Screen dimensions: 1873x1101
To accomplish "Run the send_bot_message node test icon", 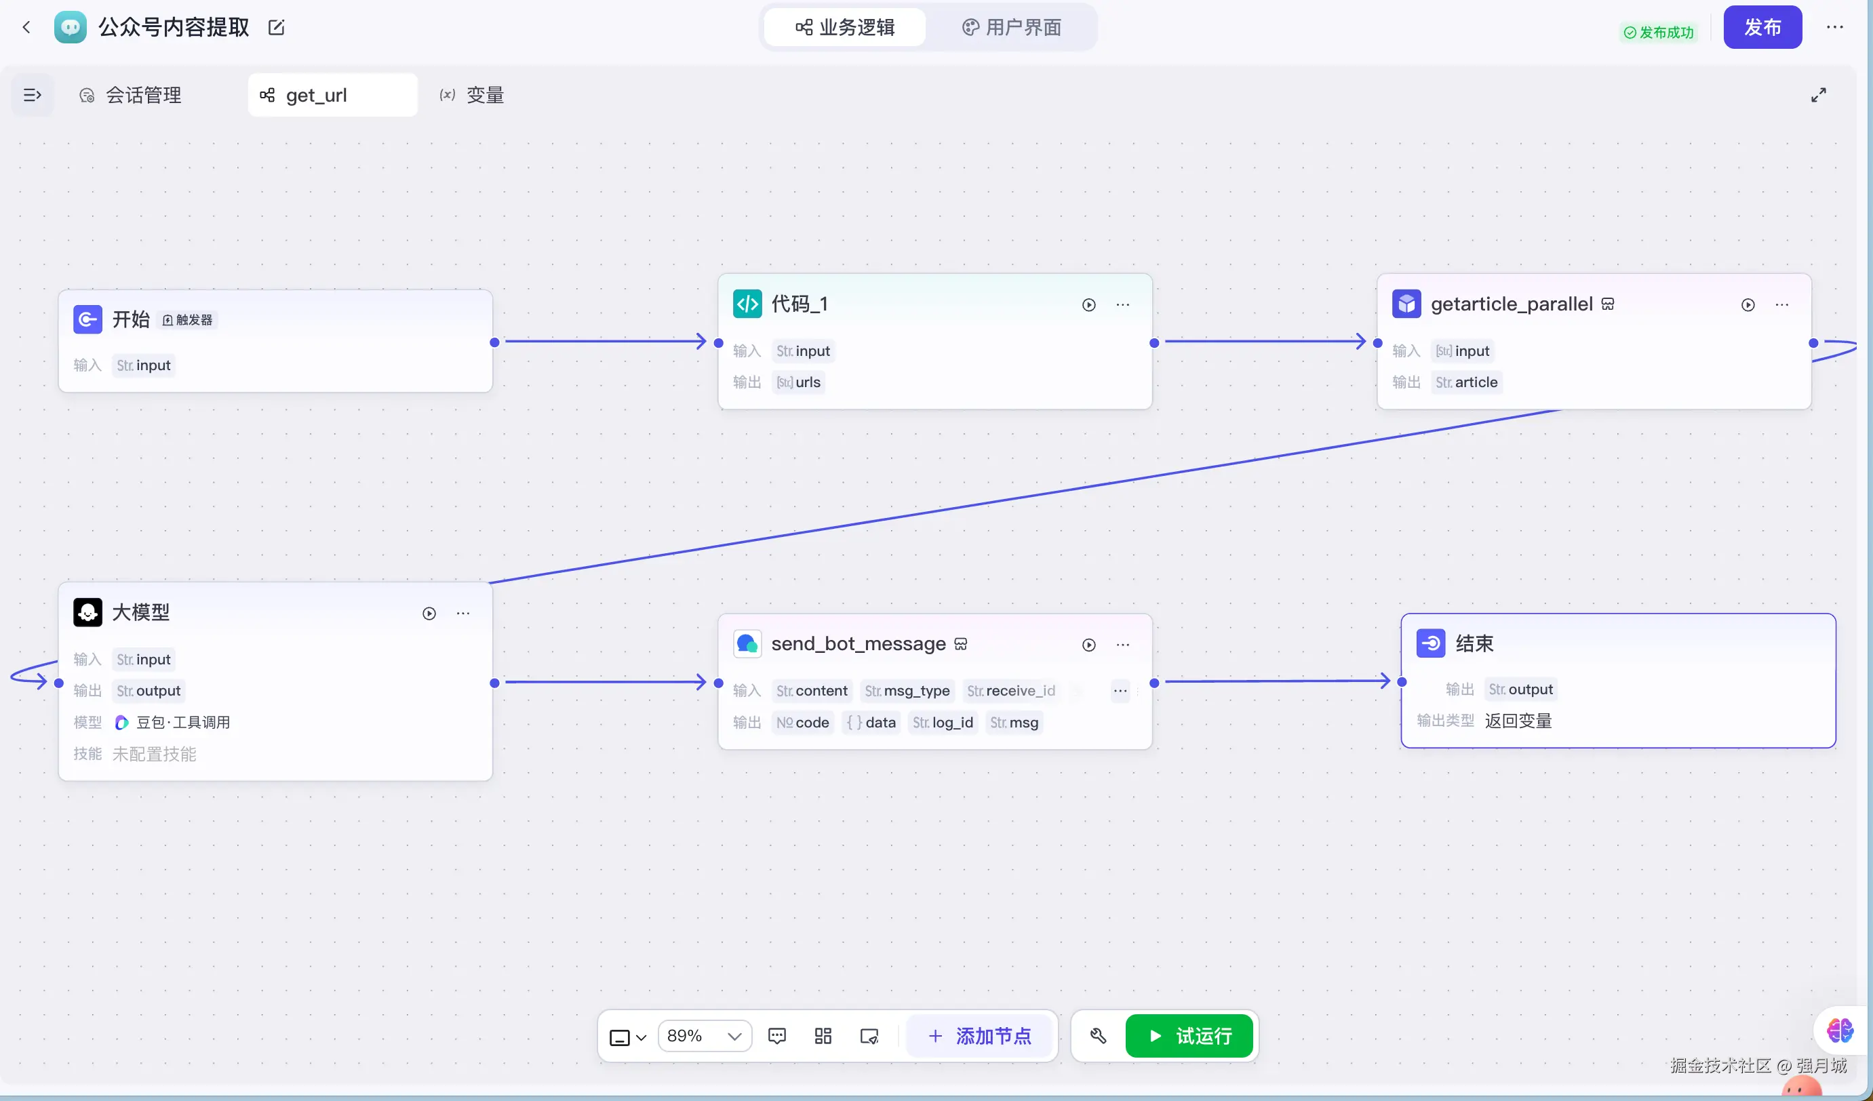I will [x=1088, y=645].
